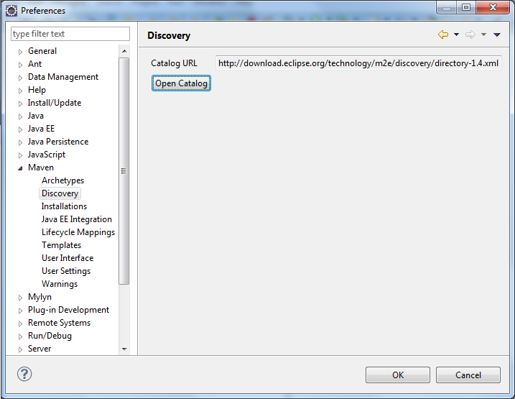Viewport: 515px width, 399px height.
Task: Click the Help question mark icon
Action: [24, 374]
